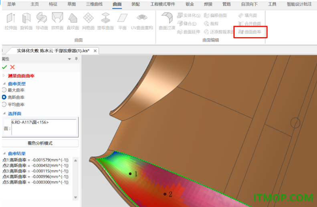Click the 缝合(E) stitch tool
The image size is (317, 207).
point(187,24)
